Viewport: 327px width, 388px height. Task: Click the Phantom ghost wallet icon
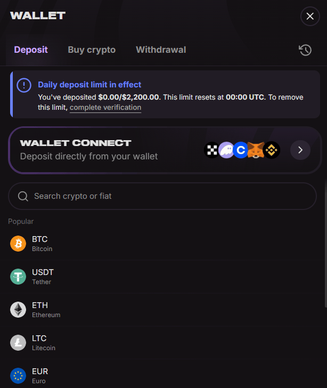point(227,150)
